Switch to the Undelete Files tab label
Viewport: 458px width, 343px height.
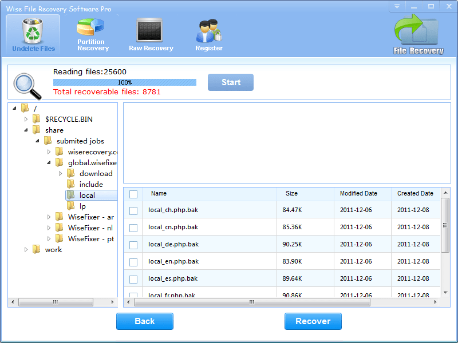pyautogui.click(x=34, y=49)
